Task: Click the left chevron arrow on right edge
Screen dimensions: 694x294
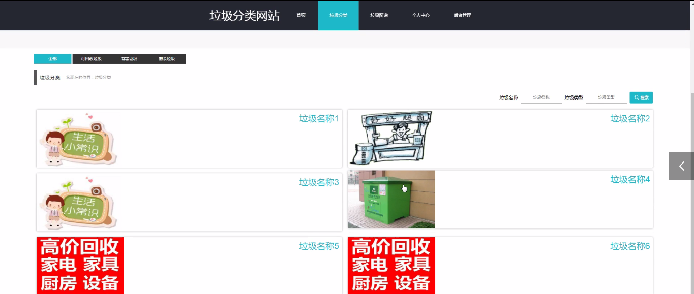Action: 681,166
